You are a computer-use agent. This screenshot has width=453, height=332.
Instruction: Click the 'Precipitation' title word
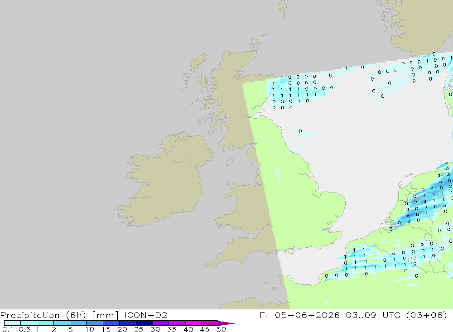[x=30, y=315]
